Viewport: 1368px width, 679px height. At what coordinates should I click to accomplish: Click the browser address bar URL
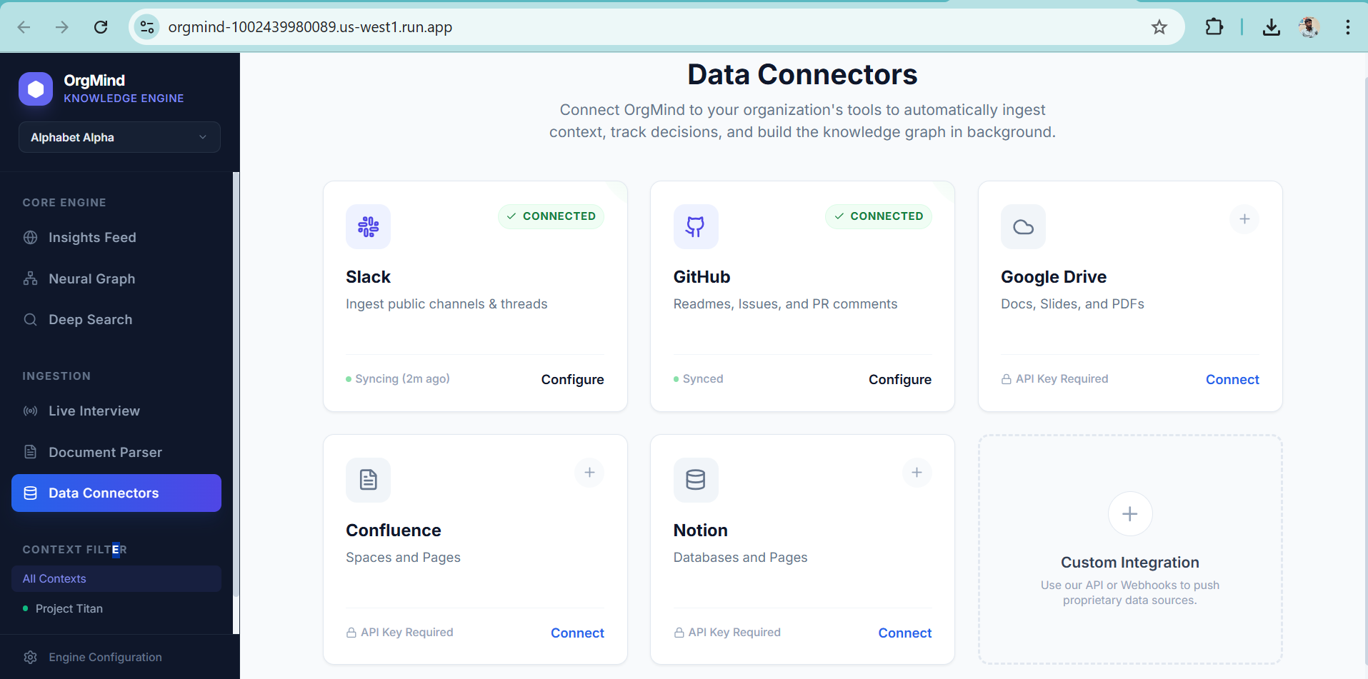310,27
